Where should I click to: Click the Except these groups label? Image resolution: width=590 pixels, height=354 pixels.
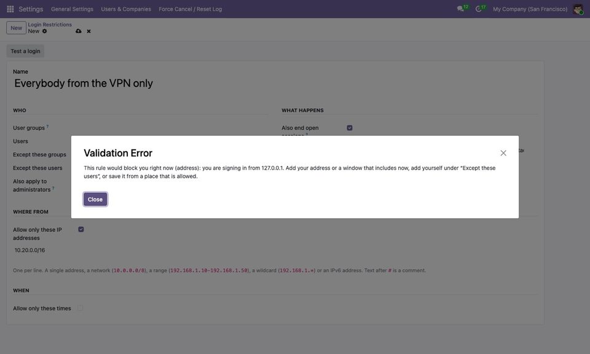(x=39, y=155)
